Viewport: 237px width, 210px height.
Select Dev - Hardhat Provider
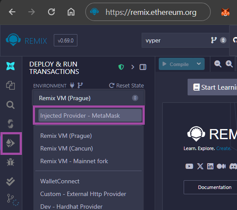[71, 206]
